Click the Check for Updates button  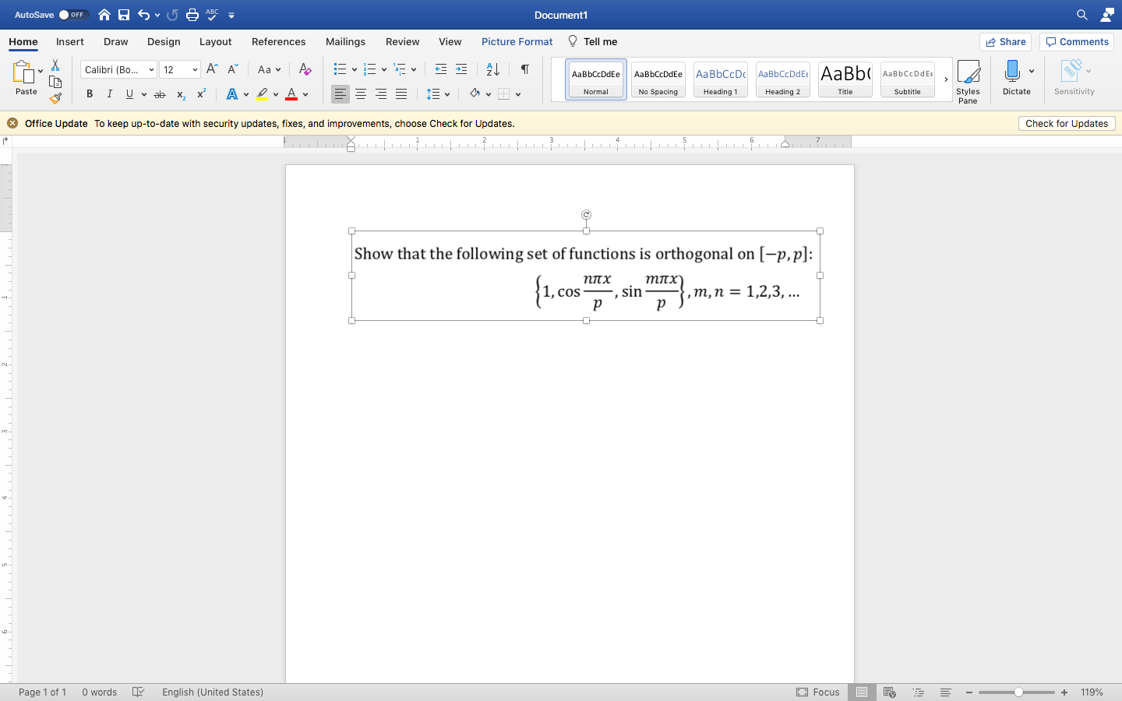1066,123
